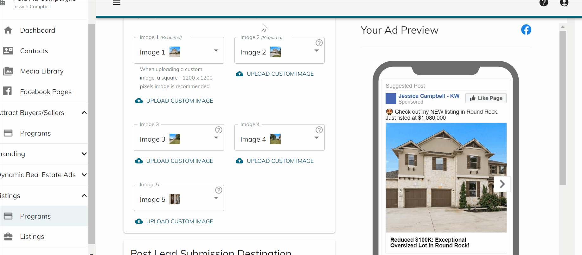Click the cloud upload icon under Image 5
Screen dimensions: 582x255
coord(139,221)
